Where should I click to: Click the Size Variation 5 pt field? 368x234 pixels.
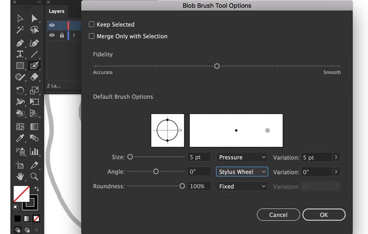317,157
